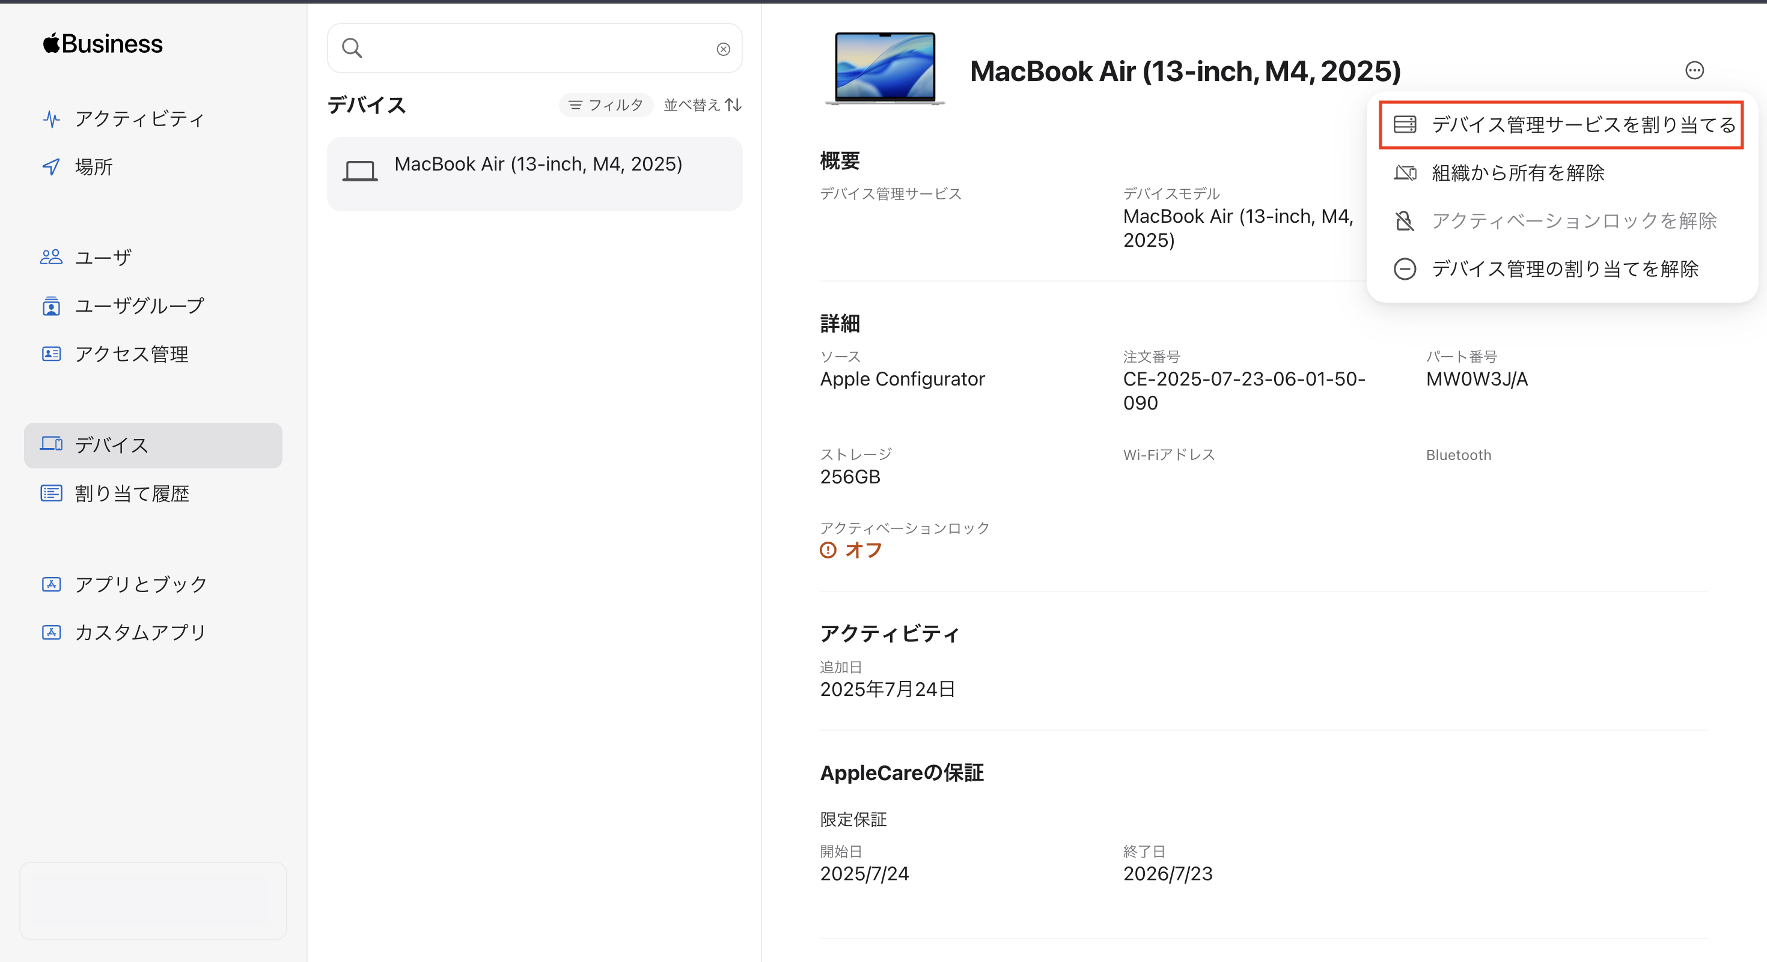Open the Filter (フィルタ) dropdown
The width and height of the screenshot is (1767, 962).
(x=606, y=105)
